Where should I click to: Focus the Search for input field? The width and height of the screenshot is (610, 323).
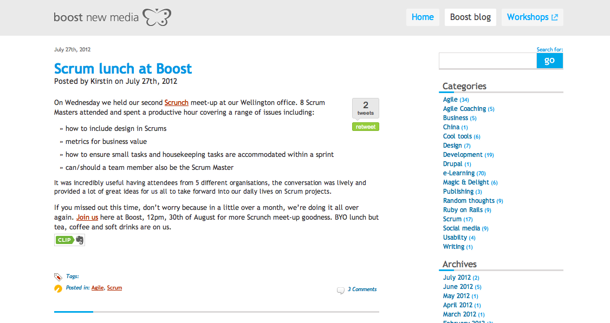coord(488,61)
